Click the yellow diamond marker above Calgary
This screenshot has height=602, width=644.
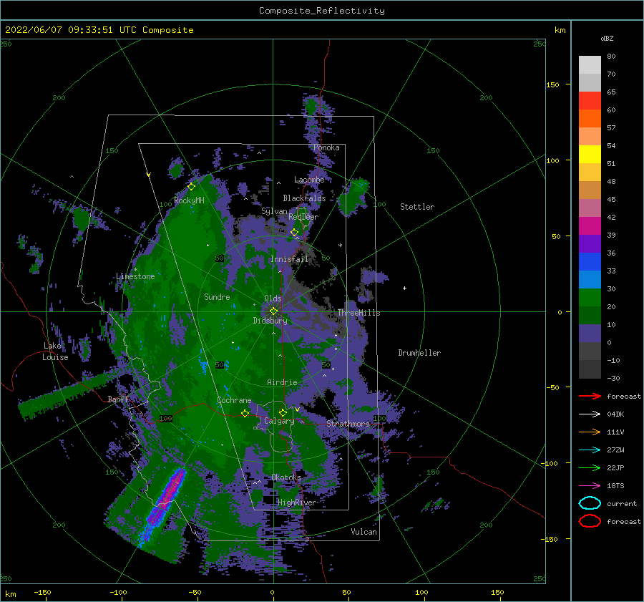[x=283, y=412]
